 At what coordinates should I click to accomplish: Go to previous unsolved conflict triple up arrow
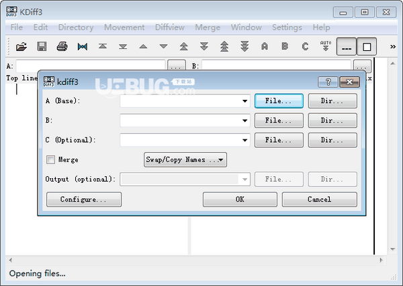click(224, 46)
